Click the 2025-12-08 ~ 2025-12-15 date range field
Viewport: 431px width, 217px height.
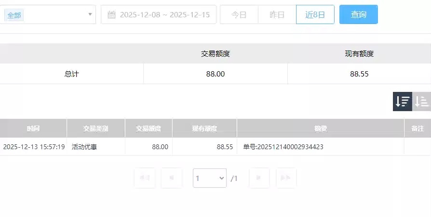tap(164, 15)
